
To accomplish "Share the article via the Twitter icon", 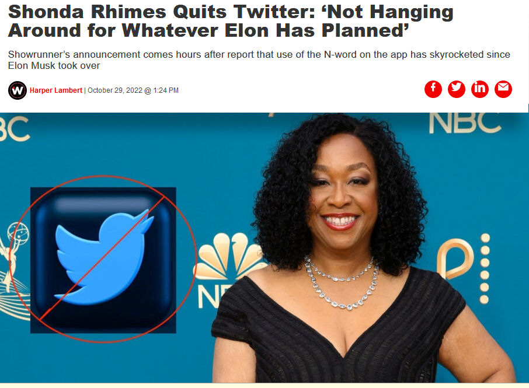I will click(x=457, y=89).
